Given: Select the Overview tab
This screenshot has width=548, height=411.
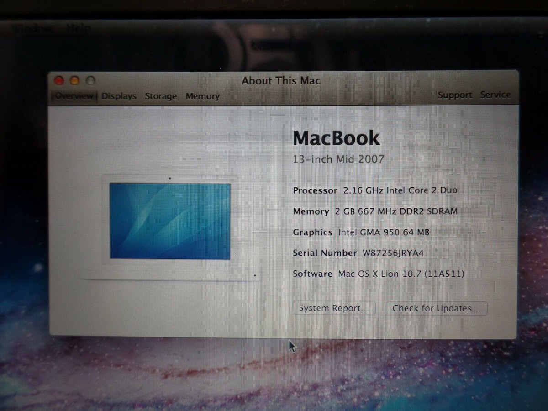Looking at the screenshot, I should tap(74, 96).
